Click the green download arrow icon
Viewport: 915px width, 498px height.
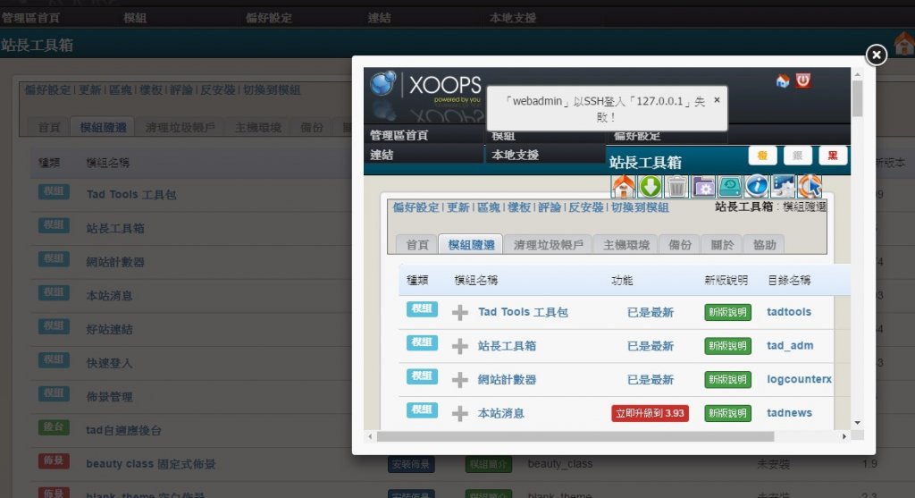[x=650, y=186]
